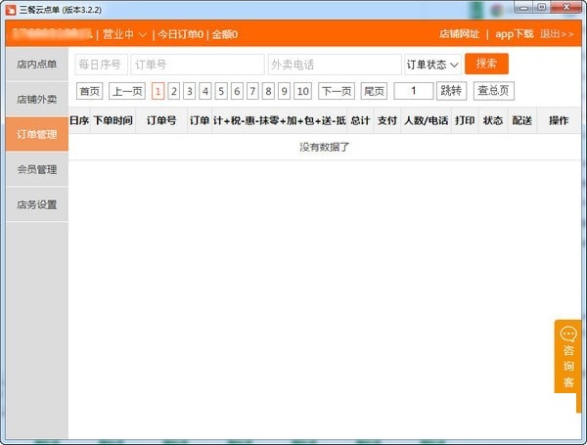587x445 pixels.
Task: Click the app下载 link
Action: pos(514,34)
